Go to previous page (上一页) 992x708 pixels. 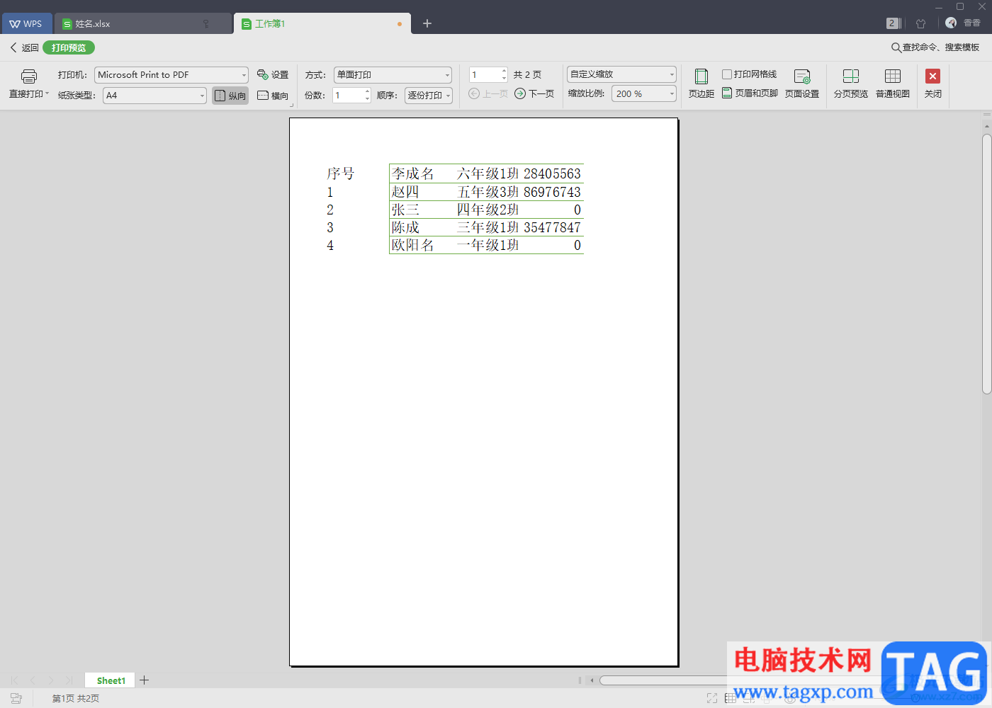click(x=488, y=93)
